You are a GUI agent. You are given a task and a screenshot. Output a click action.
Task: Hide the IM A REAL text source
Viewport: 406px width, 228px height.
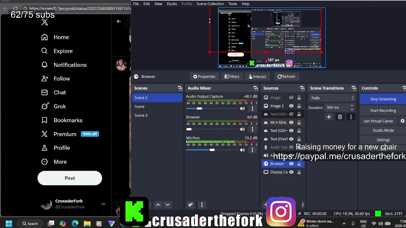point(291,123)
